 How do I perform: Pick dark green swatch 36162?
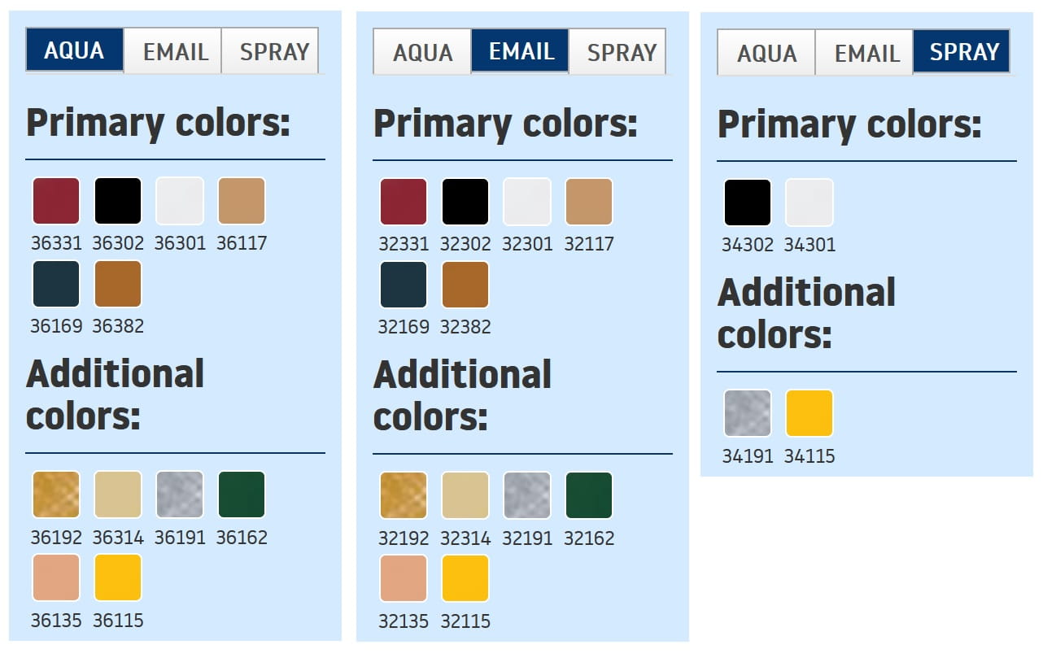click(x=242, y=495)
